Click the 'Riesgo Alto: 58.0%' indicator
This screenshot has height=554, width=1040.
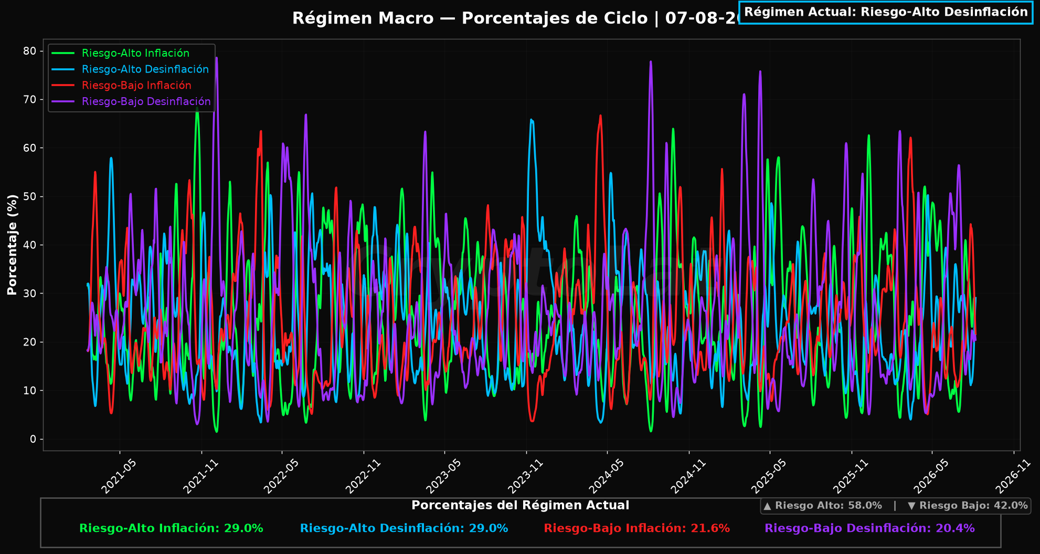[823, 506]
